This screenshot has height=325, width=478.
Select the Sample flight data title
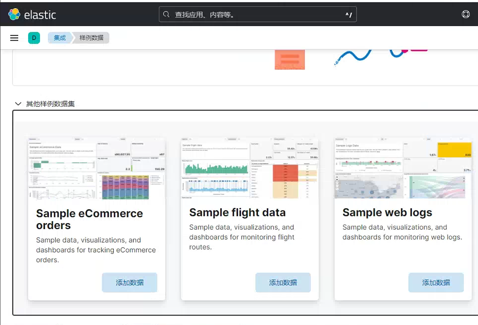[x=237, y=212]
